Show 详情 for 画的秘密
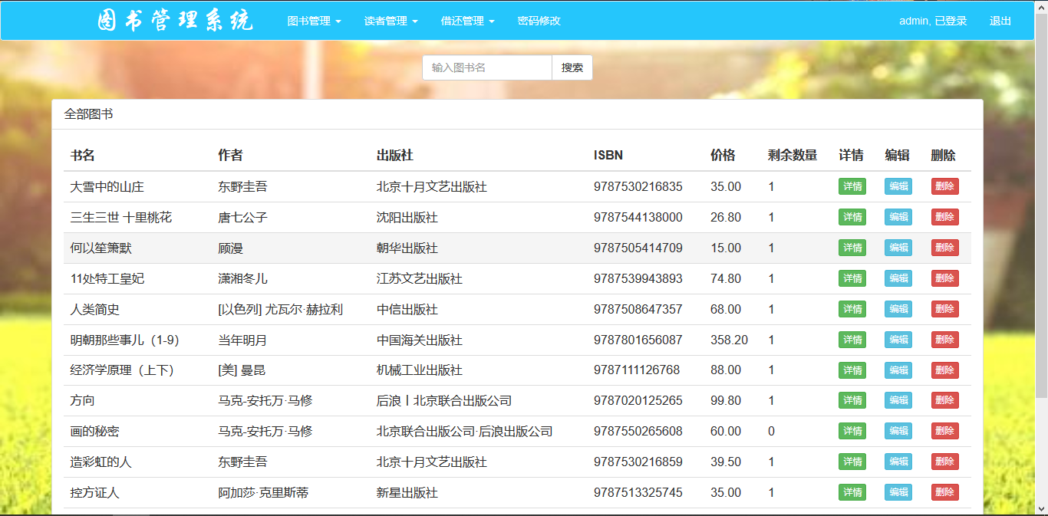The height and width of the screenshot is (516, 1048). click(852, 431)
